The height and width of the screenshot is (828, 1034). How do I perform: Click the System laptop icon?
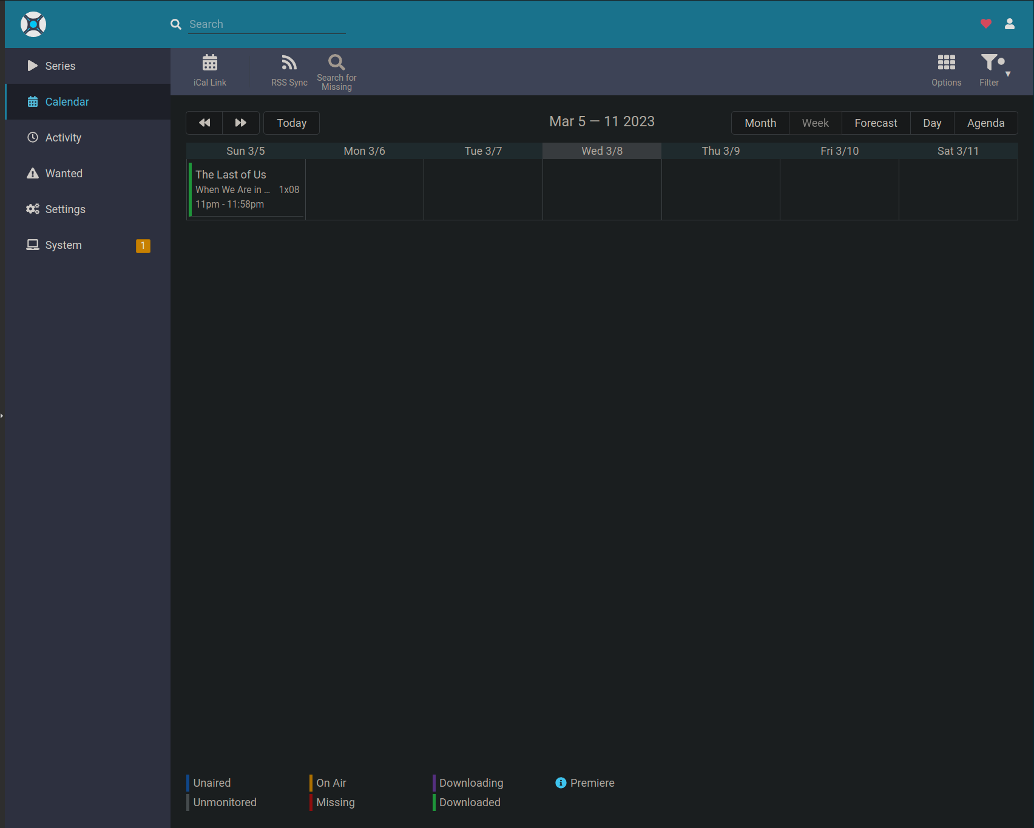pyautogui.click(x=33, y=245)
